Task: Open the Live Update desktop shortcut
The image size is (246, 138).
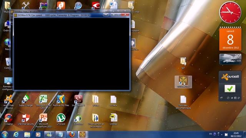Action: (x=78, y=100)
